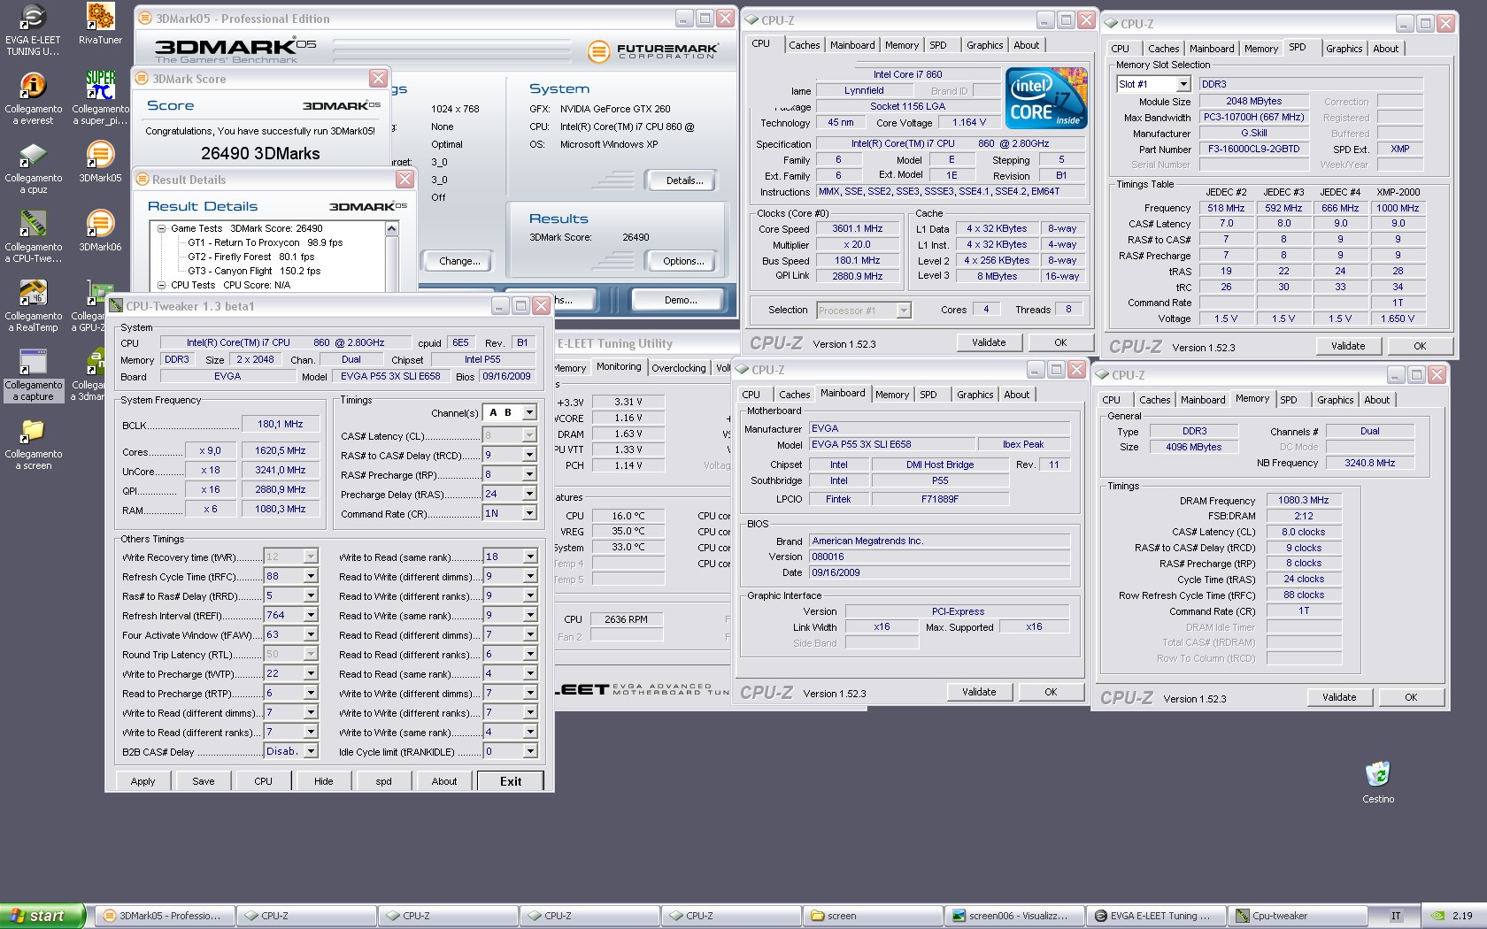Click the DRAM Frequency value 1080.3 MHz
Image resolution: width=1487 pixels, height=929 pixels.
tap(1303, 500)
